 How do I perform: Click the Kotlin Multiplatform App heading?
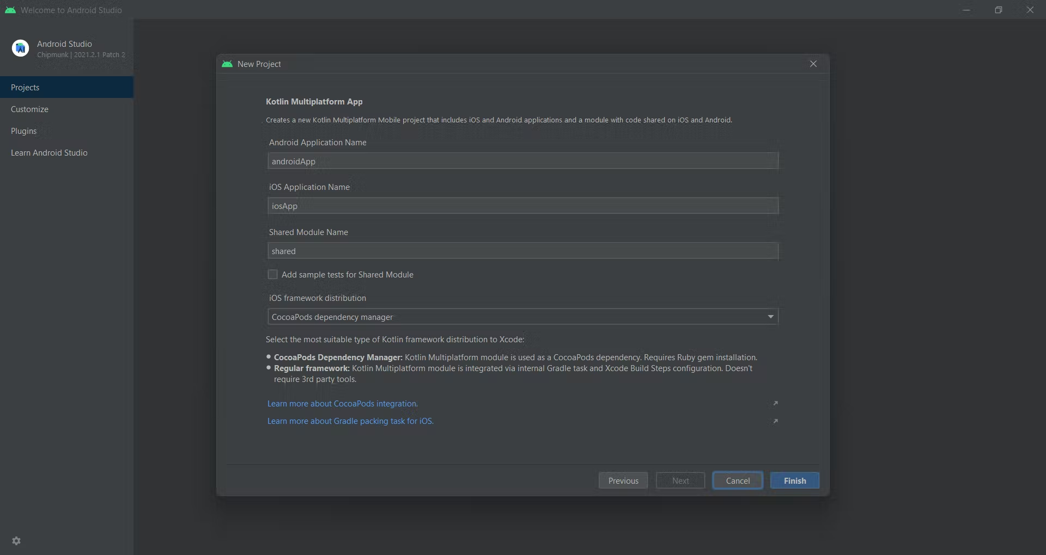pyautogui.click(x=314, y=102)
